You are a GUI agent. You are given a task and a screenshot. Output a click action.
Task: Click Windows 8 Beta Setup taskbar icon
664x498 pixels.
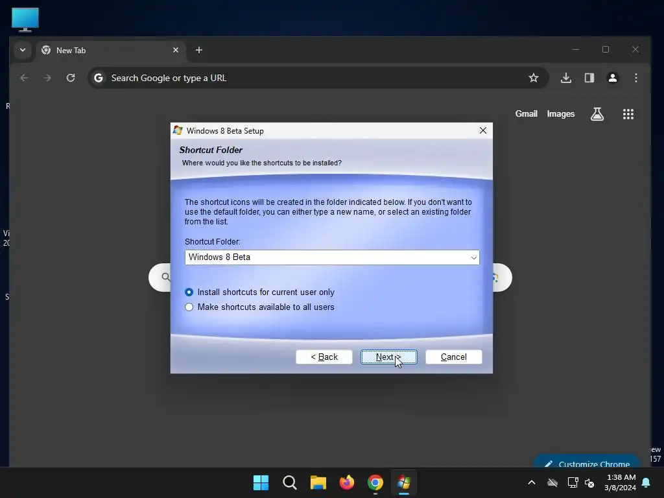pos(404,482)
